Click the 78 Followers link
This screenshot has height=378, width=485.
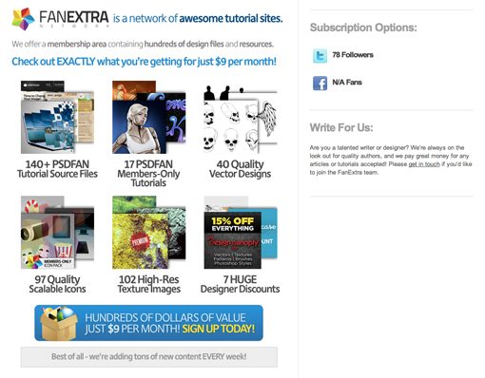click(353, 55)
